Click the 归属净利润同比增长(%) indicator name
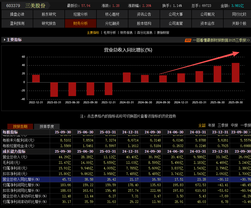Viewport: 251px width, 208px height. coord(21,185)
